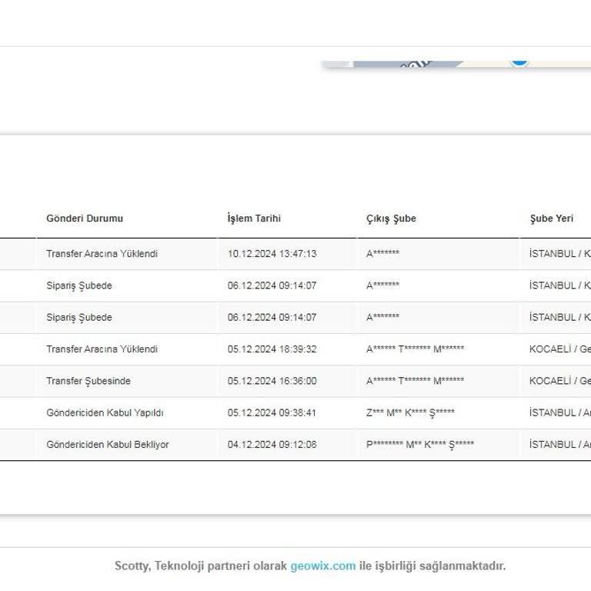Click the date 05.12.2024 09:38:41
Viewport: 591px width, 591px height.
click(272, 413)
